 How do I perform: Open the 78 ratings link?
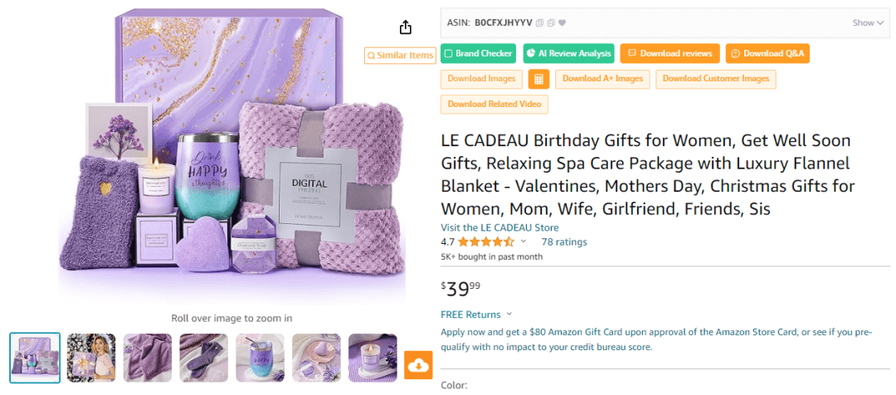tap(563, 242)
